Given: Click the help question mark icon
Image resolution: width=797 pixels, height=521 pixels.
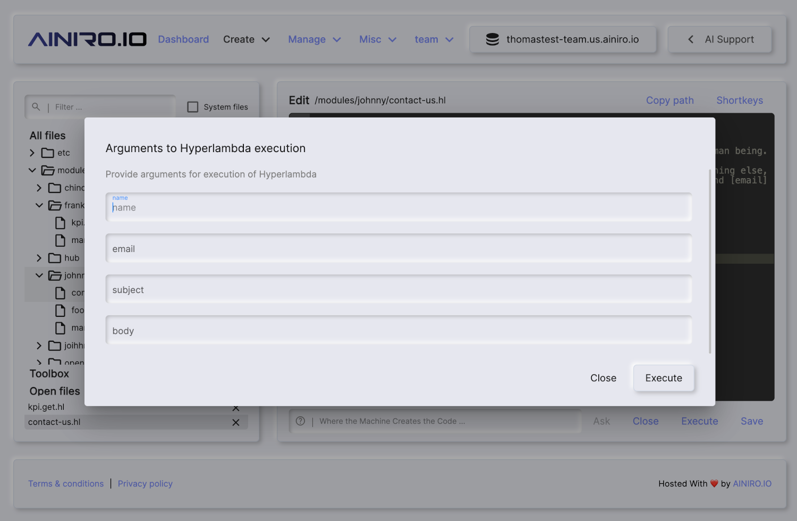Looking at the screenshot, I should click(x=301, y=421).
